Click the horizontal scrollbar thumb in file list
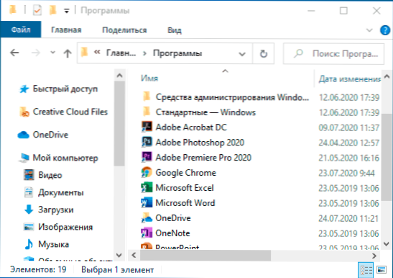The height and width of the screenshot is (278, 393). tap(205, 256)
